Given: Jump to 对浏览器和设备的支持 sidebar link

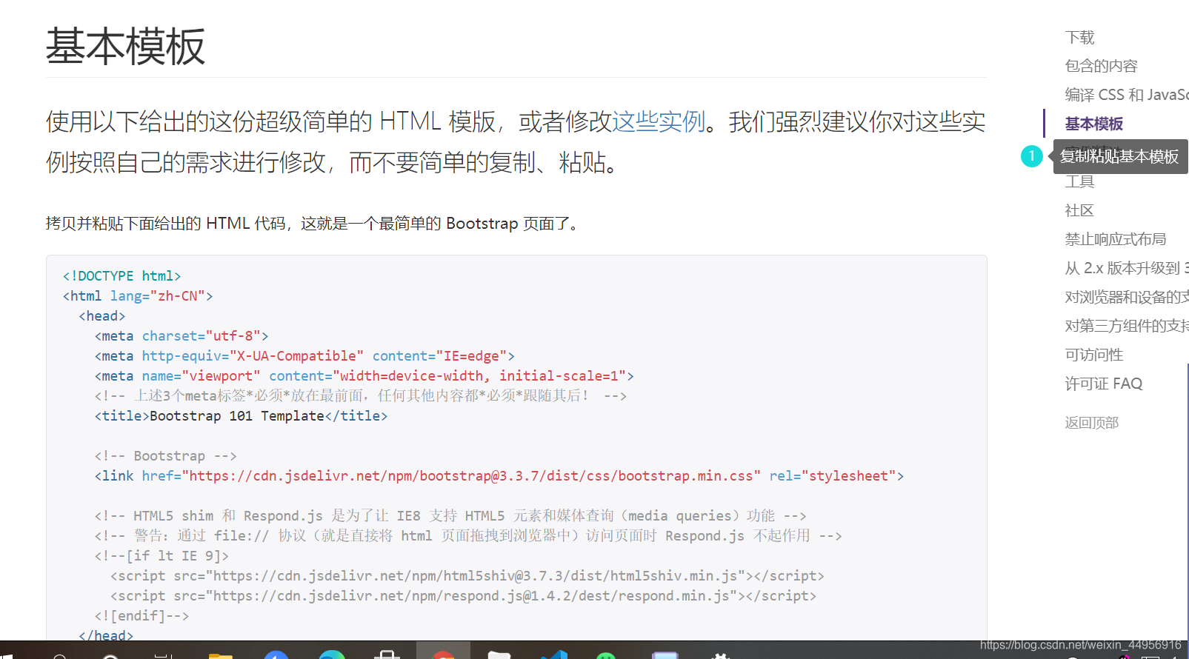Looking at the screenshot, I should [x=1126, y=297].
